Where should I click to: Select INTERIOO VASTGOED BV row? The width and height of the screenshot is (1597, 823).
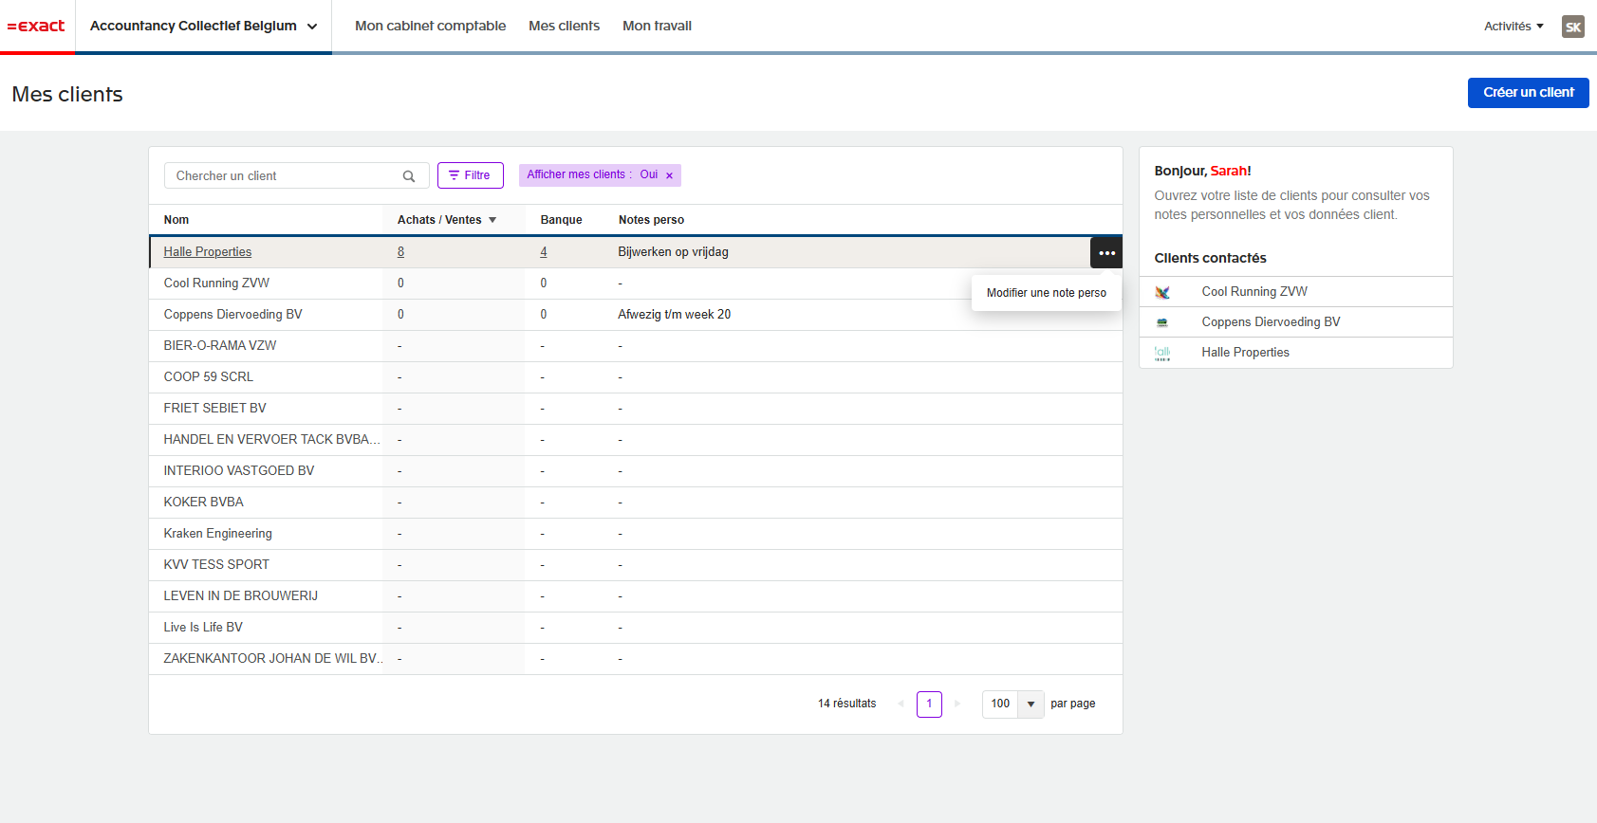[635, 471]
